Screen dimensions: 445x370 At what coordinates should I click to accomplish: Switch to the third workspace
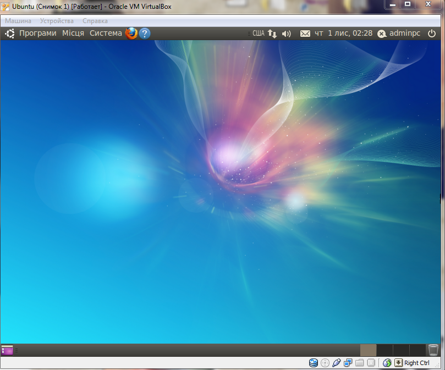[x=401, y=350]
